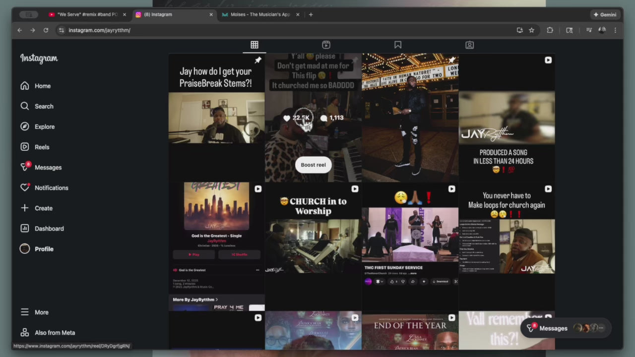
Task: Switch to the posts grid tab
Action: pos(254,45)
